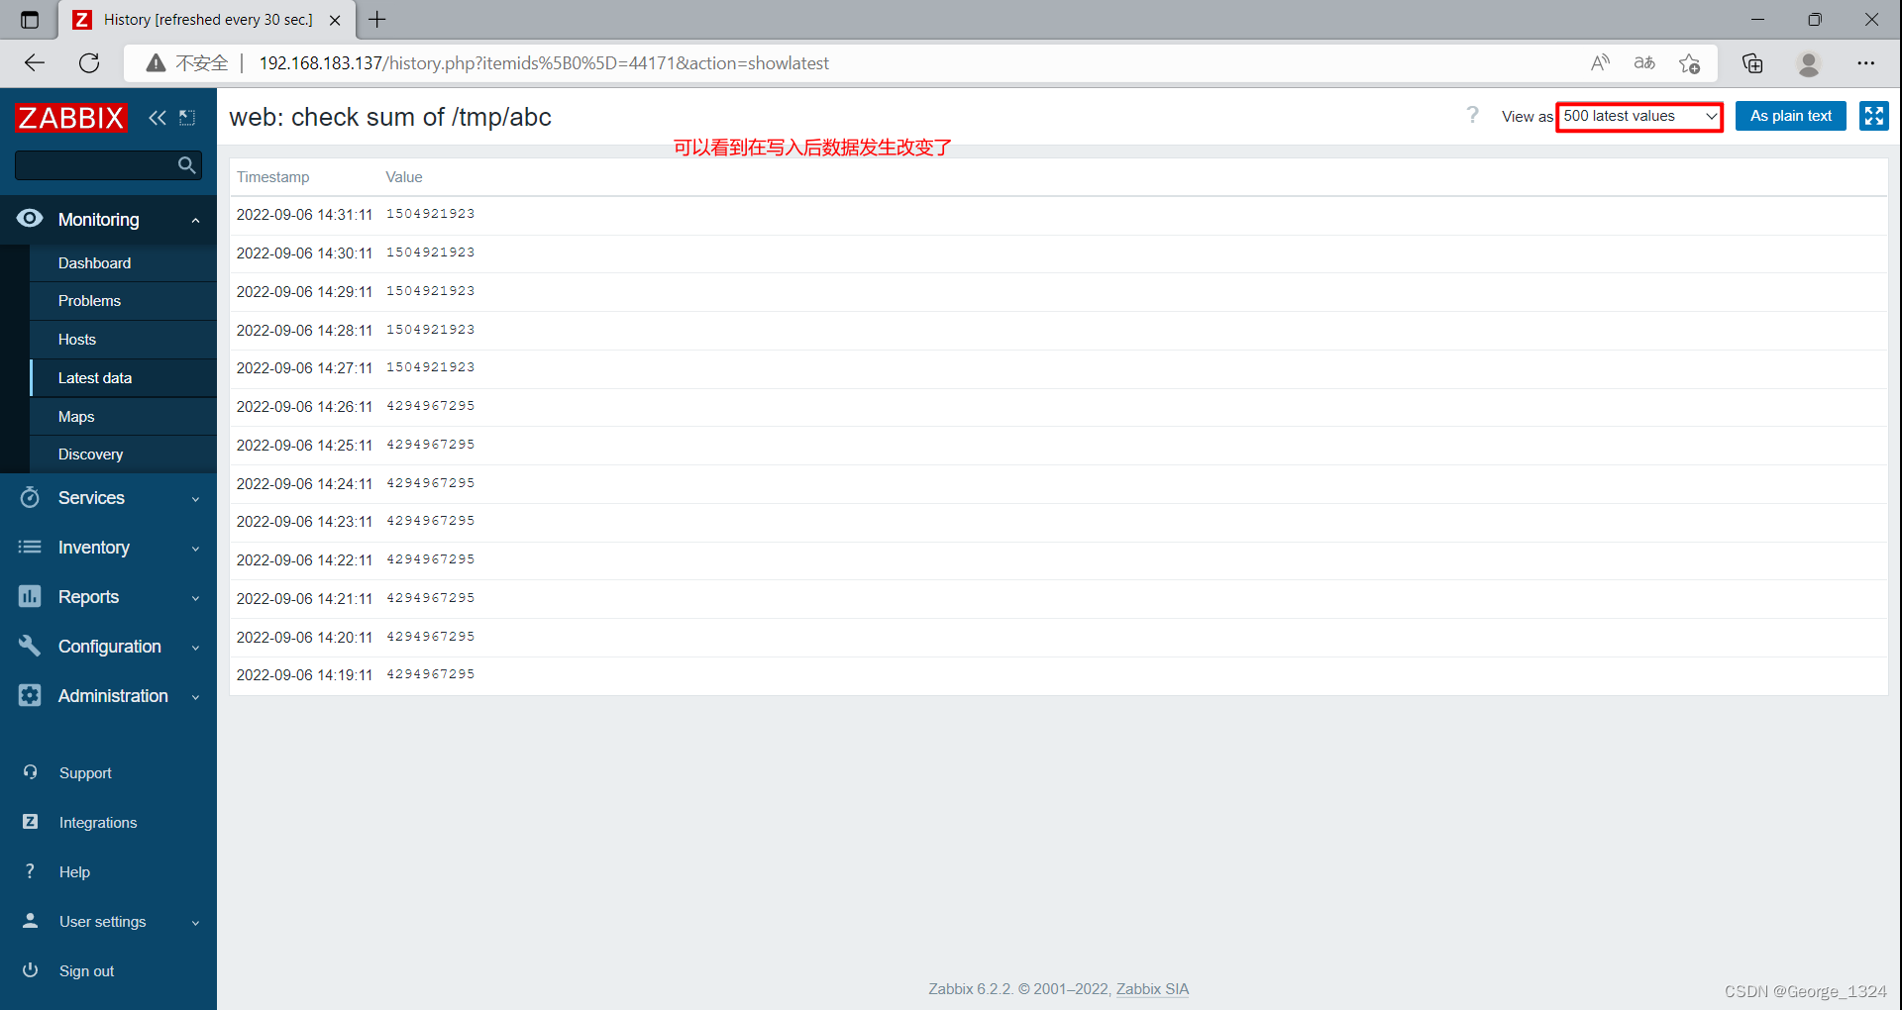The height and width of the screenshot is (1010, 1902).
Task: Click the Reports chart icon
Action: 30,596
